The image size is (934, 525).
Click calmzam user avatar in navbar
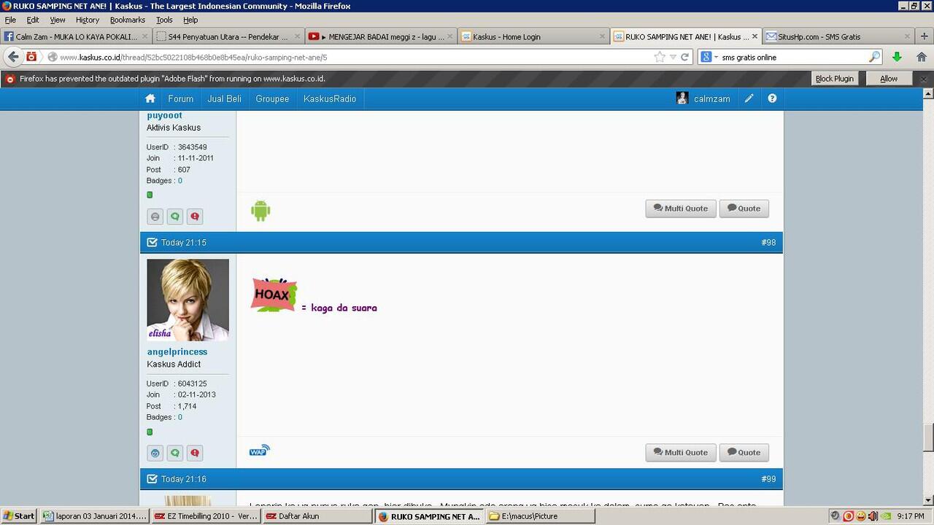click(682, 98)
